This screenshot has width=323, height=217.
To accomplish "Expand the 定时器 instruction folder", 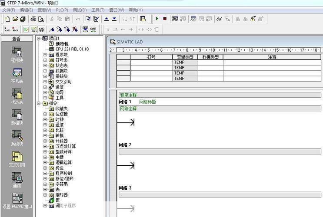I will click(45, 195).
